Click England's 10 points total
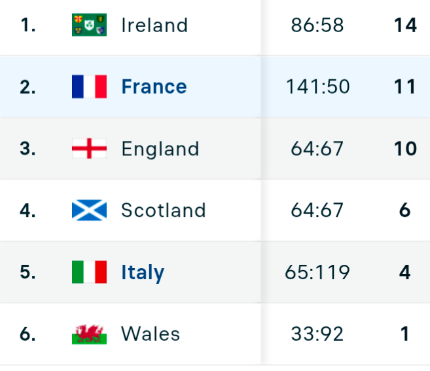430x371 pixels. coord(405,149)
